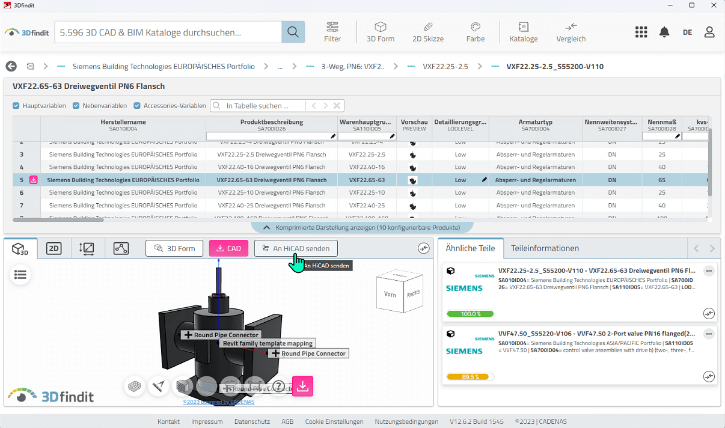Image resolution: width=725 pixels, height=428 pixels.
Task: Open the Cookie Einstellungen link
Action: (334, 421)
